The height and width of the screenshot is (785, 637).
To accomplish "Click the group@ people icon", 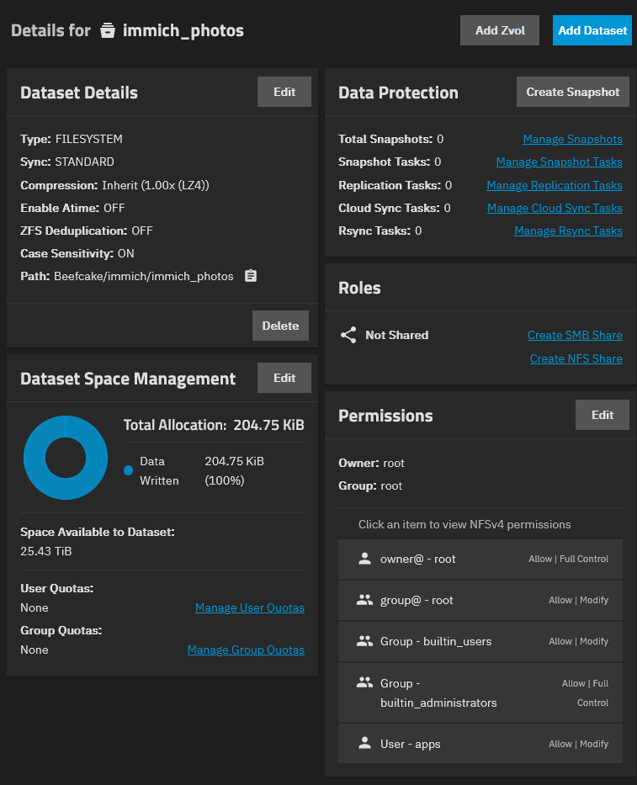I will coord(364,600).
